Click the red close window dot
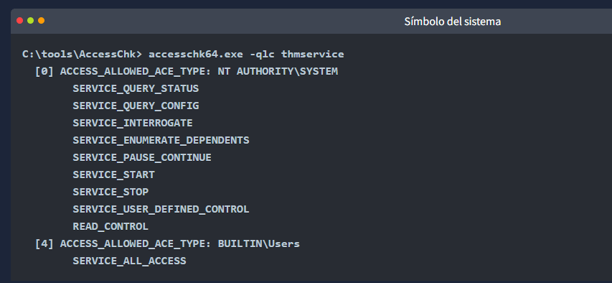612x283 pixels. (20, 21)
